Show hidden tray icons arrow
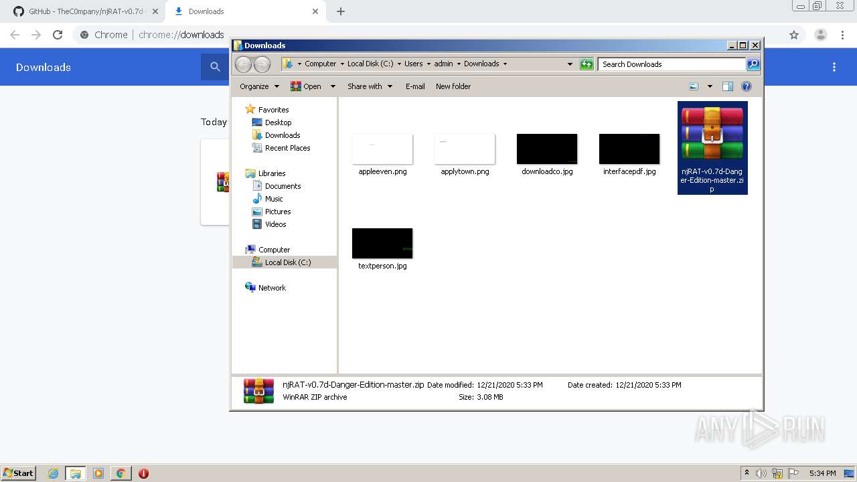 747,473
